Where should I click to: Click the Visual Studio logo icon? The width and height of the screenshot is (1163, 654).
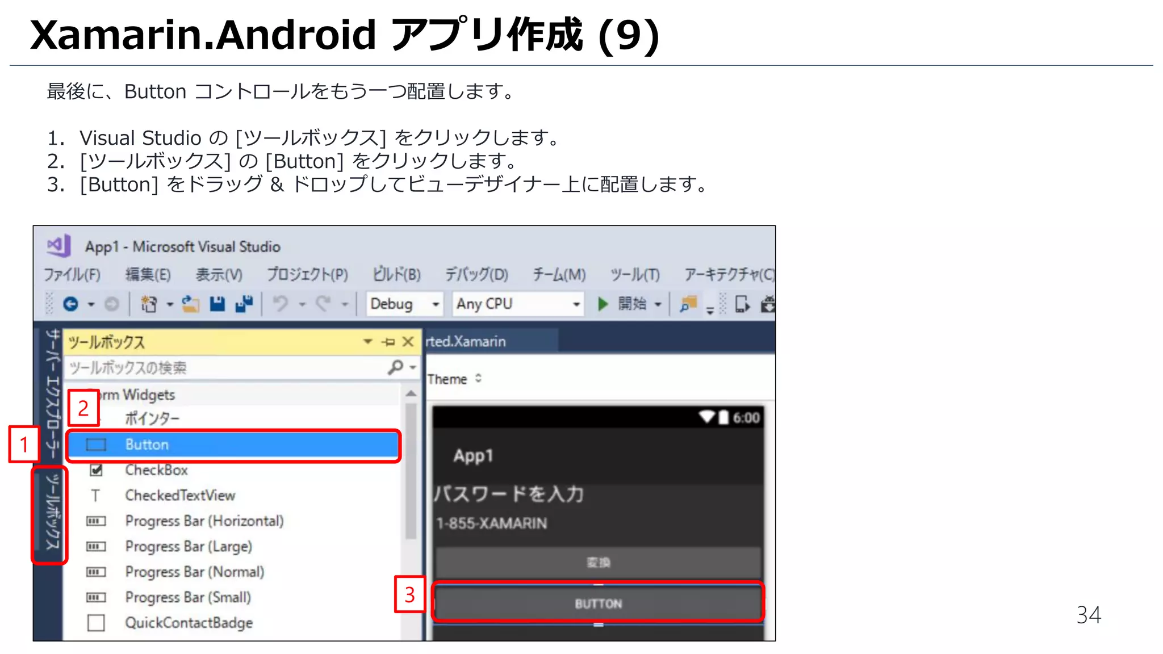(x=58, y=246)
